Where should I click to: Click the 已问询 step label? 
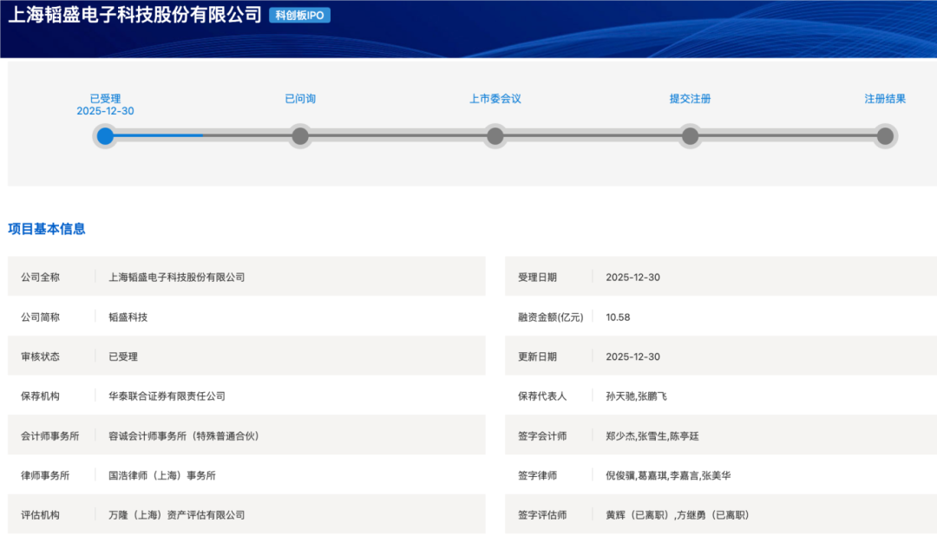pyautogui.click(x=300, y=99)
